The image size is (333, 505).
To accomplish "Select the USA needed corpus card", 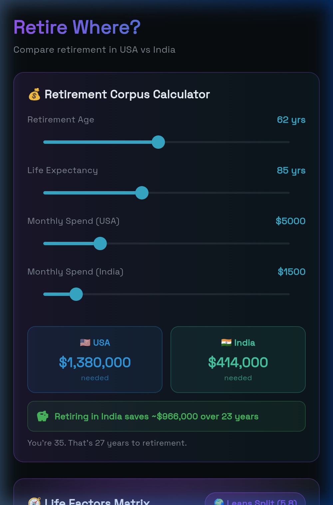I will pyautogui.click(x=95, y=359).
